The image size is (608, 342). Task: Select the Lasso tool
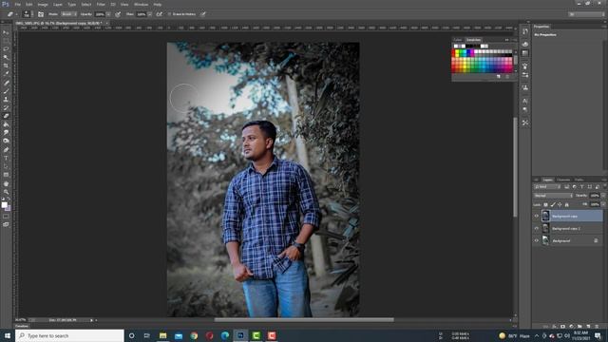click(6, 49)
